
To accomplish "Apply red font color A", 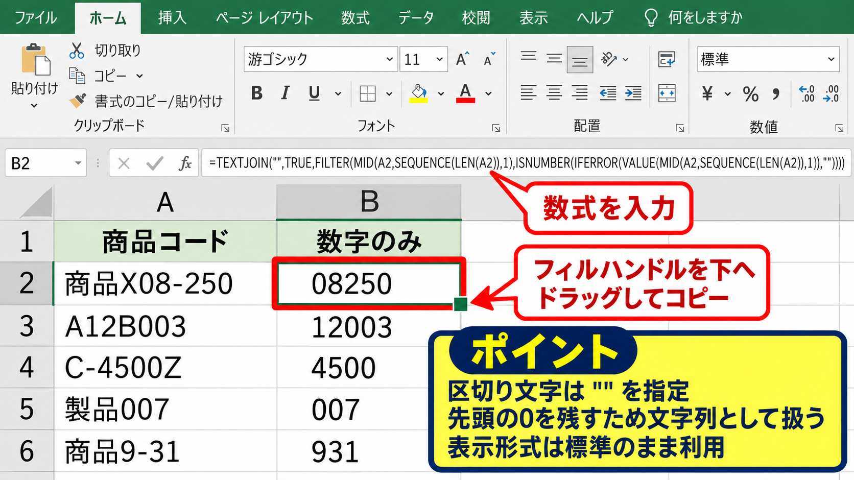I will click(465, 93).
